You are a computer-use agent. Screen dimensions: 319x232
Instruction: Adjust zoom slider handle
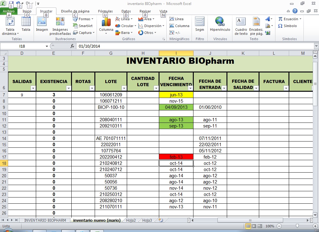pyautogui.click(x=297, y=226)
